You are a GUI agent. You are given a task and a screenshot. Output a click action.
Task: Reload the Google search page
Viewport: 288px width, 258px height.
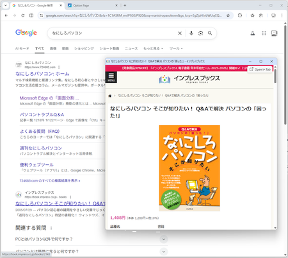(23, 15)
